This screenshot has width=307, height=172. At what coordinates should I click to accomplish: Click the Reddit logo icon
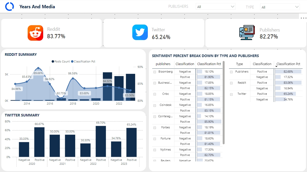click(35, 33)
